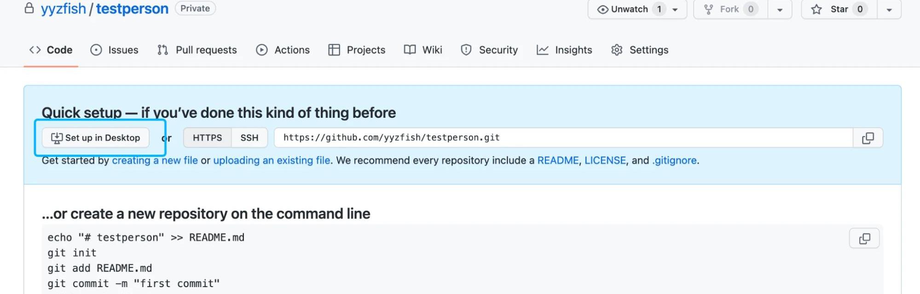Click the Star icon button
Viewport: 920px width, 294px height.
click(833, 9)
